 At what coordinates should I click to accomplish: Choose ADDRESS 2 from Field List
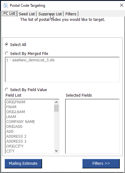point(16,136)
